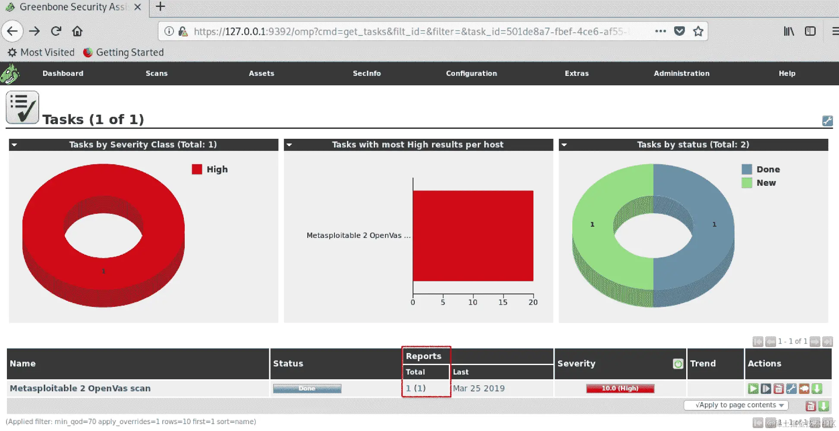This screenshot has height=431, width=839.
Task: Open the Scans menu
Action: (x=157, y=74)
